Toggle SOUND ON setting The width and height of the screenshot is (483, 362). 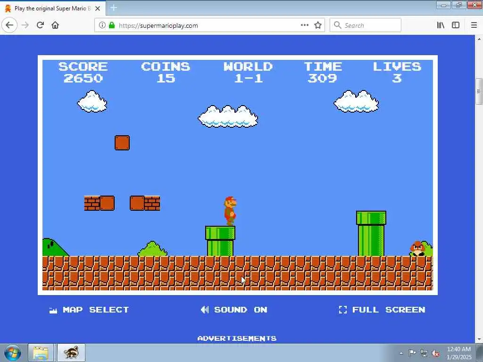click(x=234, y=310)
